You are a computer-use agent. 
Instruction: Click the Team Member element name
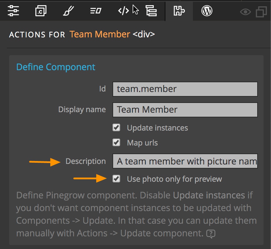click(100, 34)
